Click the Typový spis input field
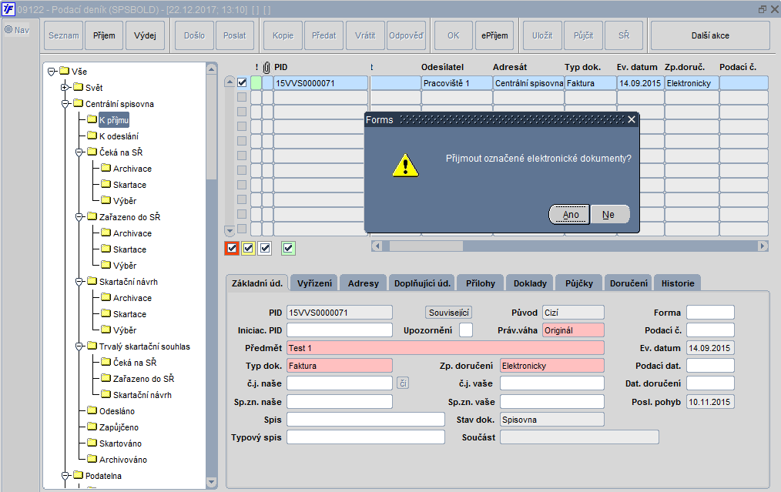Screen dimensions: 781x492 tap(366, 437)
